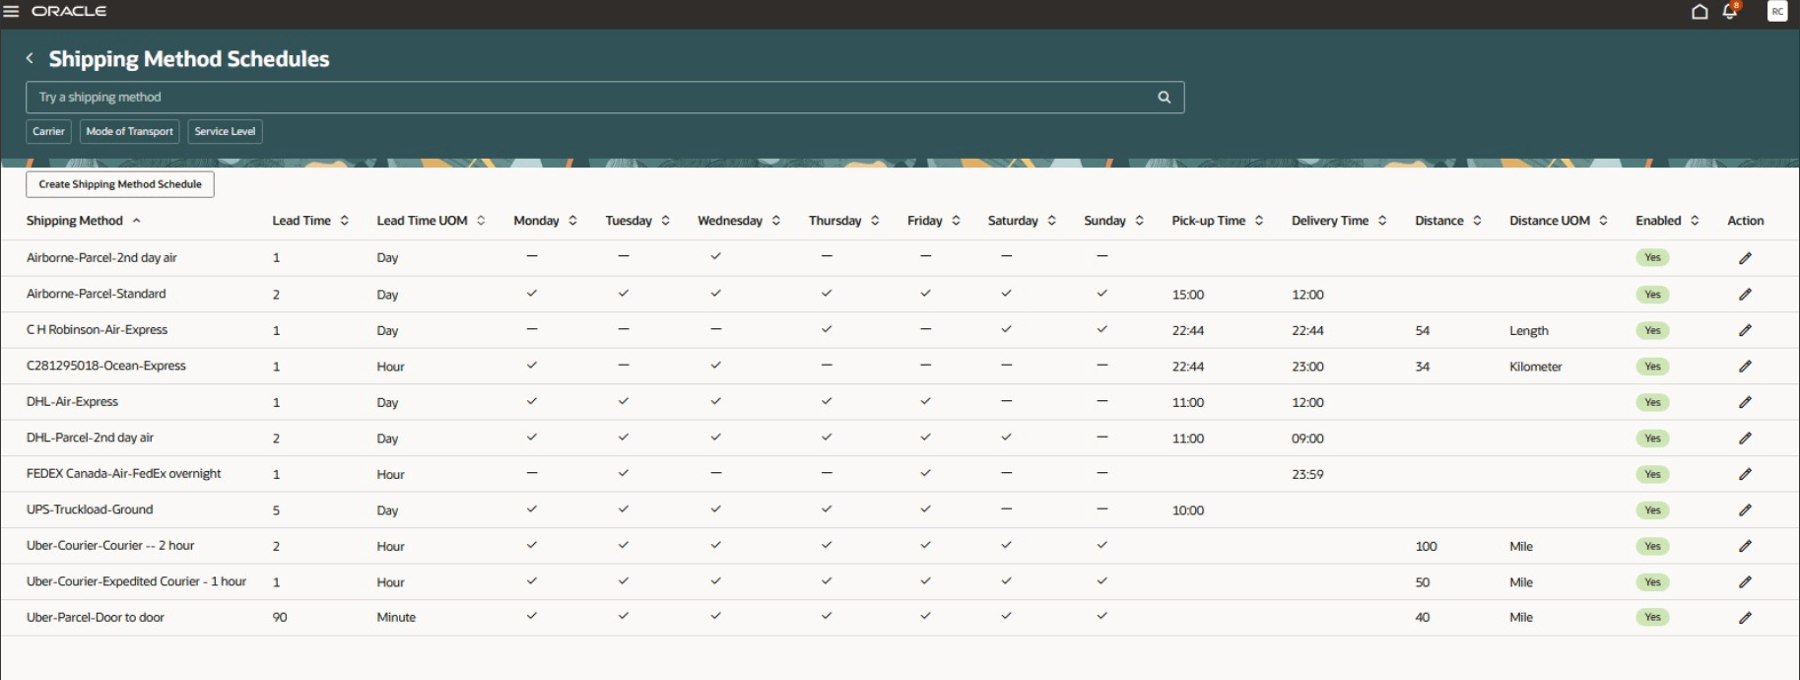Select the DHL-Air-Express row name
Image resolution: width=1800 pixels, height=680 pixels.
point(72,402)
